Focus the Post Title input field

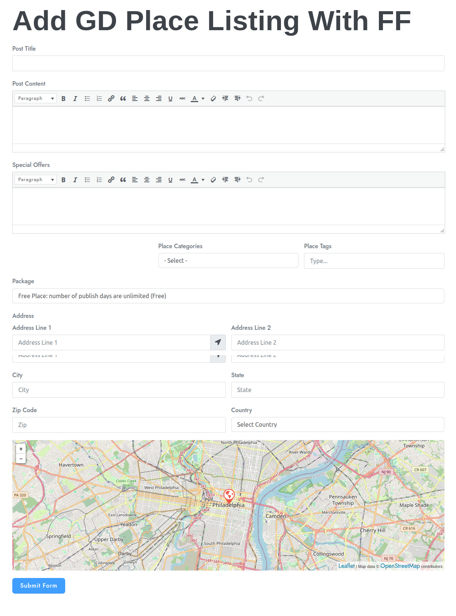(x=228, y=64)
